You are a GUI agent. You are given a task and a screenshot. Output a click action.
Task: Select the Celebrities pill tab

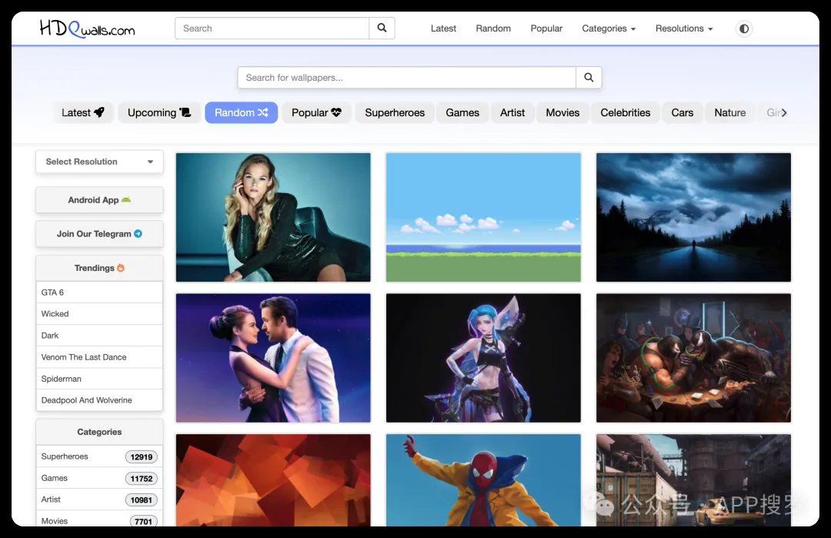coord(626,112)
